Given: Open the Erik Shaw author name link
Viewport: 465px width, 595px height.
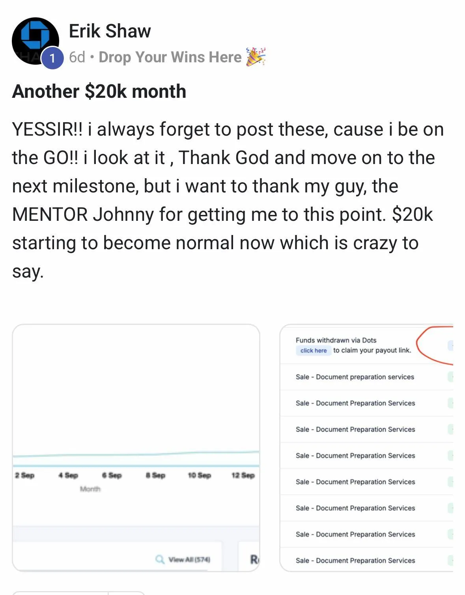Looking at the screenshot, I should [x=110, y=31].
